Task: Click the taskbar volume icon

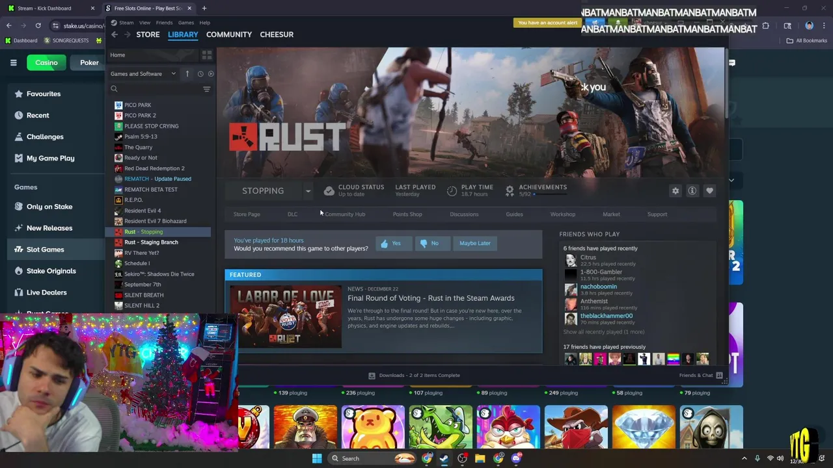Action: pyautogui.click(x=780, y=458)
